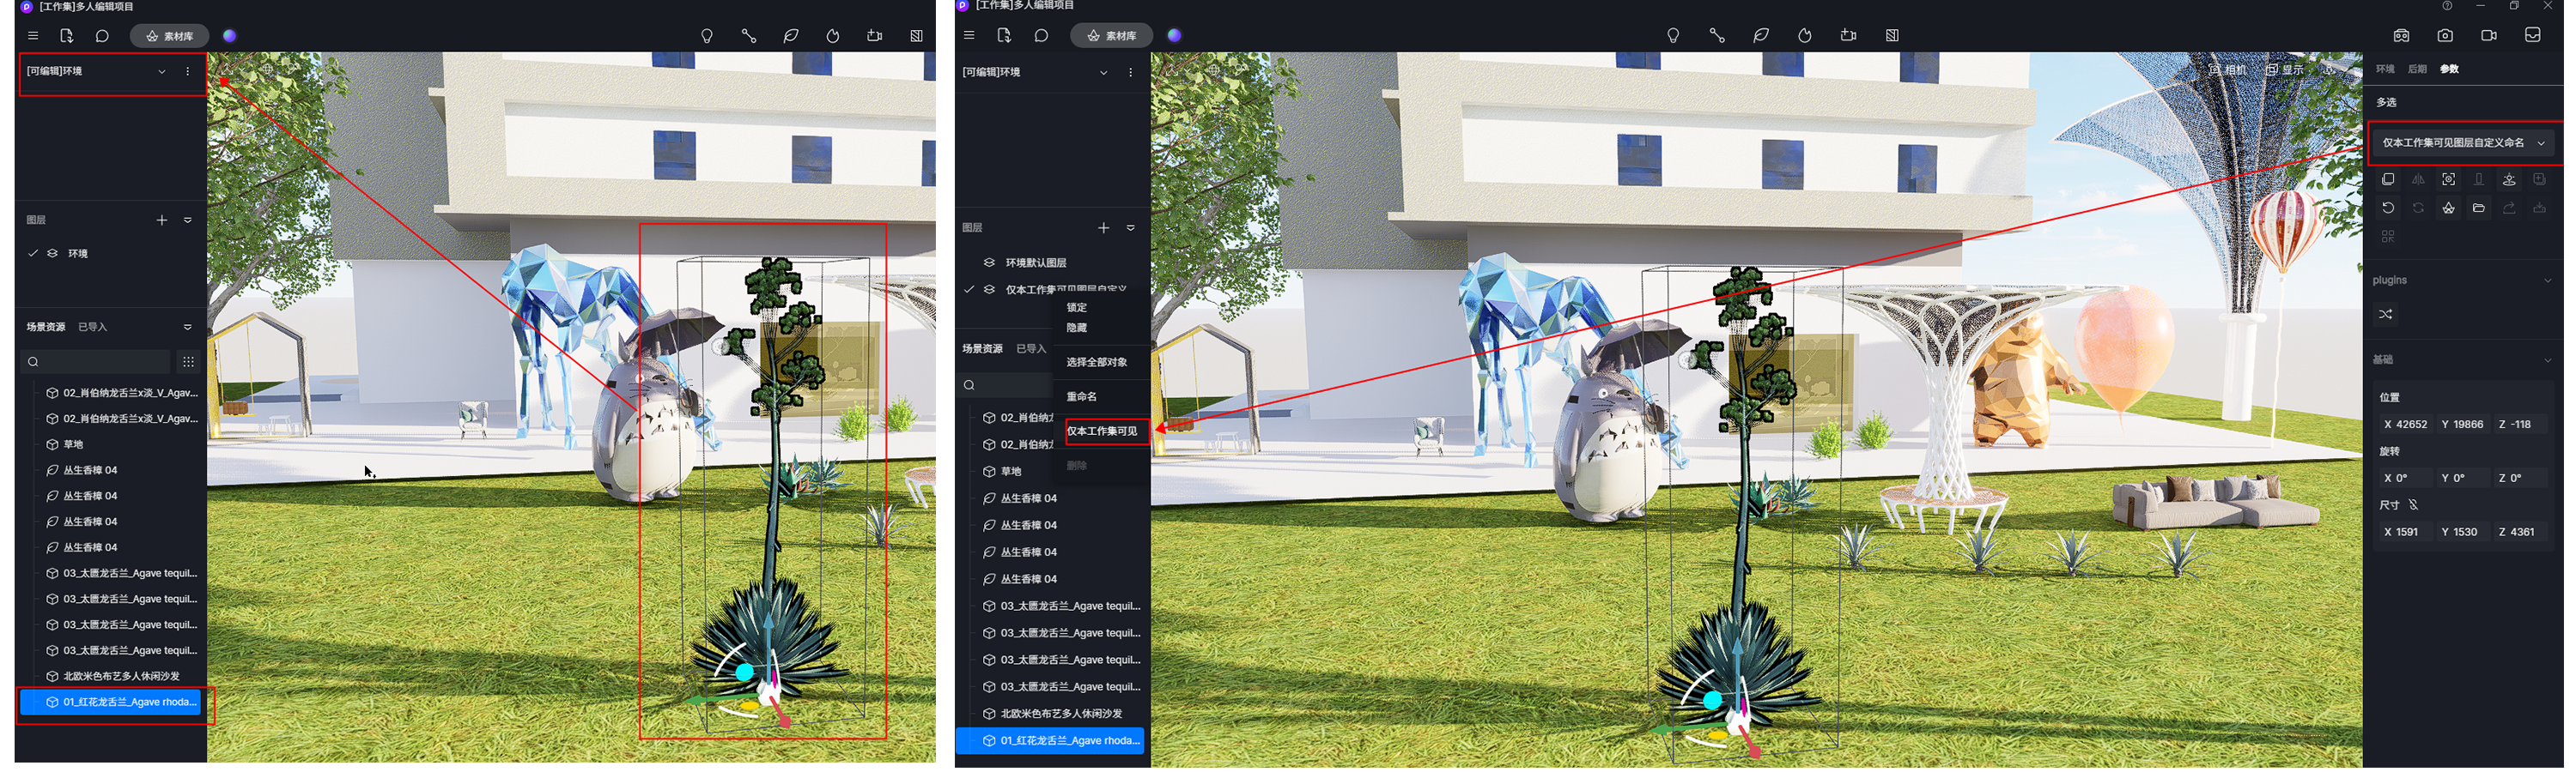Viewport: 2576px width, 772px height.
Task: Expand [可编辑]环境 chevron in right window
Action: click(x=1103, y=72)
